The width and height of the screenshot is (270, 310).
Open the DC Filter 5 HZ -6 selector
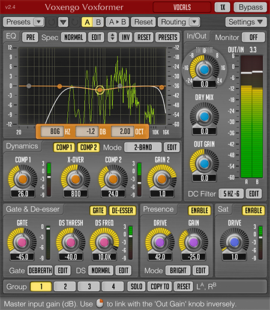click(231, 194)
